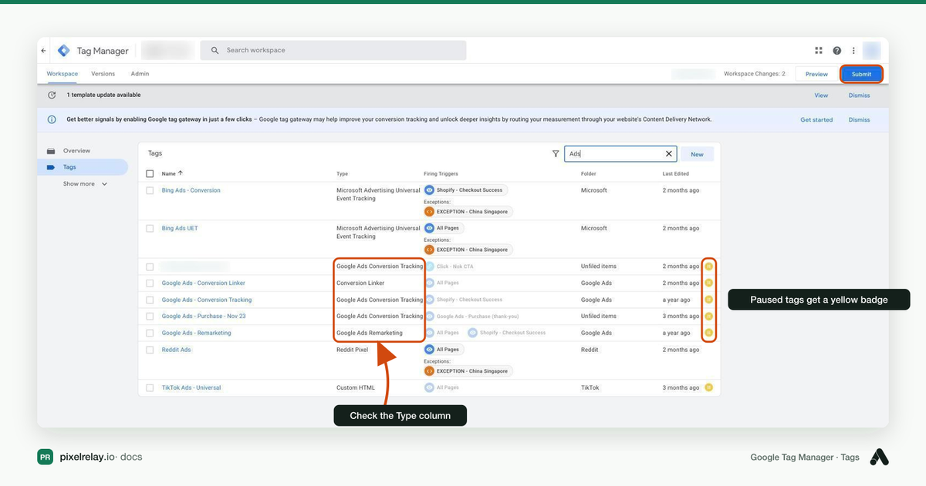The height and width of the screenshot is (486, 926).
Task: Click Google Ads - Purchase (thank-you) trigger chip
Action: coord(474,316)
